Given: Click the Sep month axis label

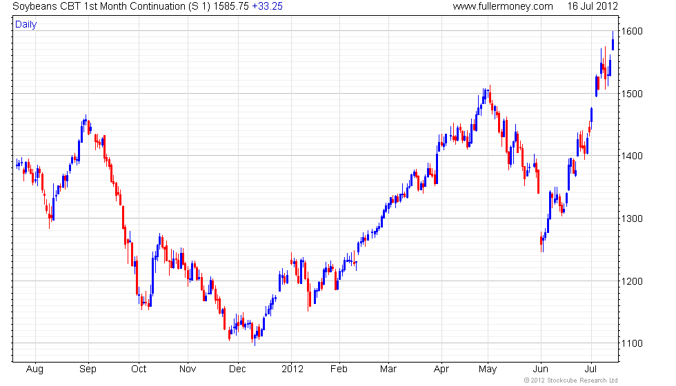Looking at the screenshot, I should (88, 369).
